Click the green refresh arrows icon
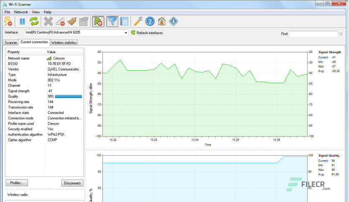The width and height of the screenshot is (349, 202). click(34, 21)
